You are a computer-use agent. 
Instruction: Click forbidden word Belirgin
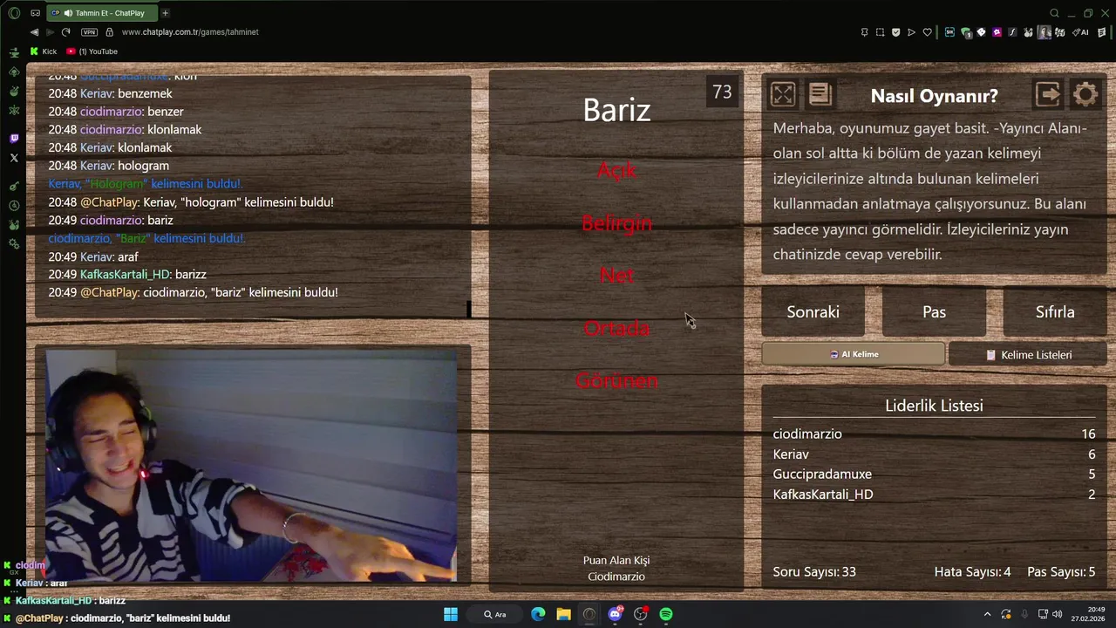pyautogui.click(x=616, y=223)
